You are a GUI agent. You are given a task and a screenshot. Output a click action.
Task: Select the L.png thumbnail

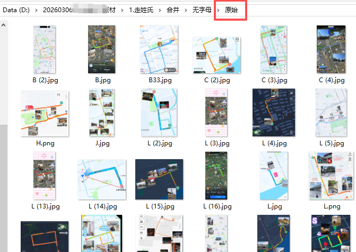pos(331,176)
